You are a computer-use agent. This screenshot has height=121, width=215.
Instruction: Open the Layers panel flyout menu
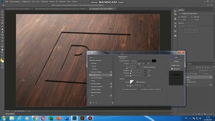tap(214, 64)
